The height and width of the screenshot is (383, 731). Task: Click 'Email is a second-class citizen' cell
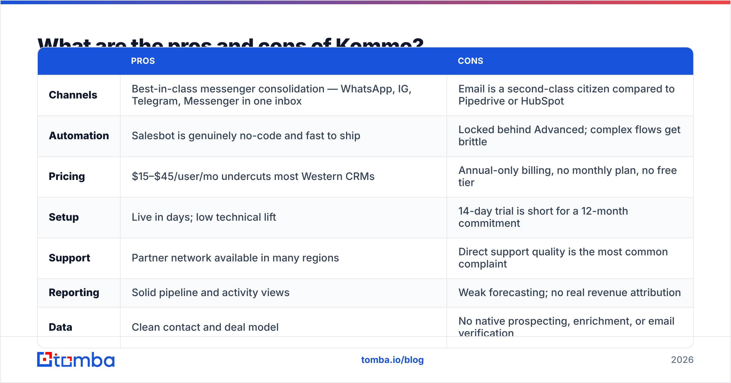[570, 95]
